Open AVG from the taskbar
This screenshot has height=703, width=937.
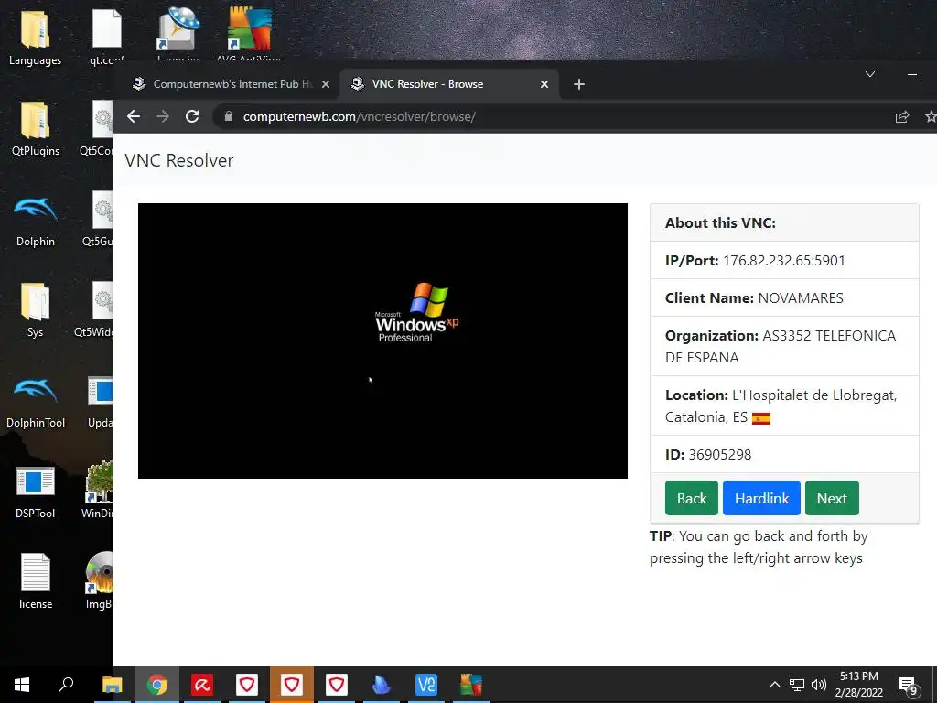tap(471, 685)
